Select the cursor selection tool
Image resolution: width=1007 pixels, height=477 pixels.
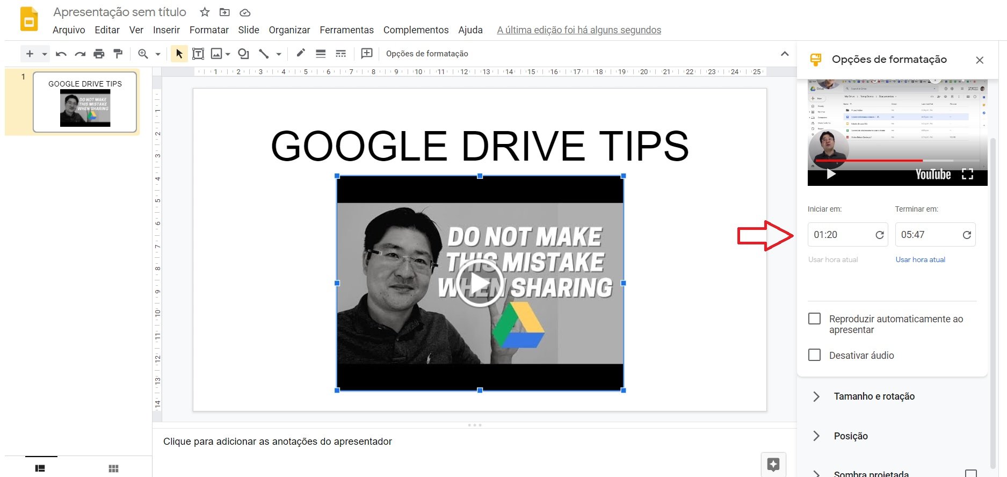click(179, 54)
